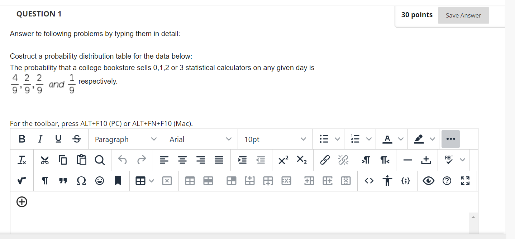
Task: Insert a code sample
Action: click(405, 181)
